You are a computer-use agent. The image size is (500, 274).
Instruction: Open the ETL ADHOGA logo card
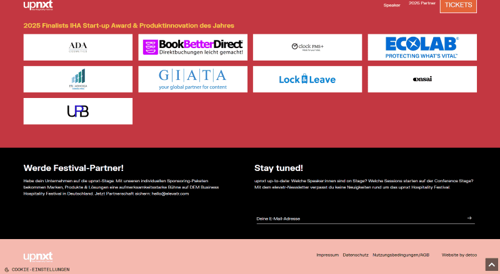pyautogui.click(x=77, y=79)
